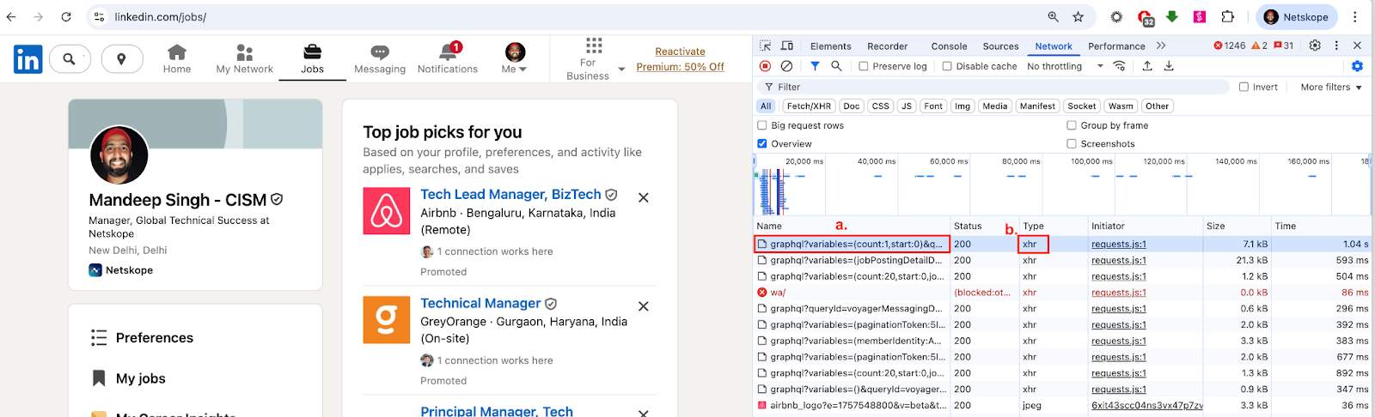This screenshot has width=1375, height=417.
Task: Sort requests by Status column header
Action: point(984,226)
